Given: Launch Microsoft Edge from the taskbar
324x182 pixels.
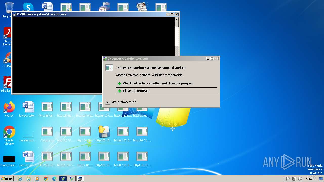Looking at the screenshot, I should (54, 179).
